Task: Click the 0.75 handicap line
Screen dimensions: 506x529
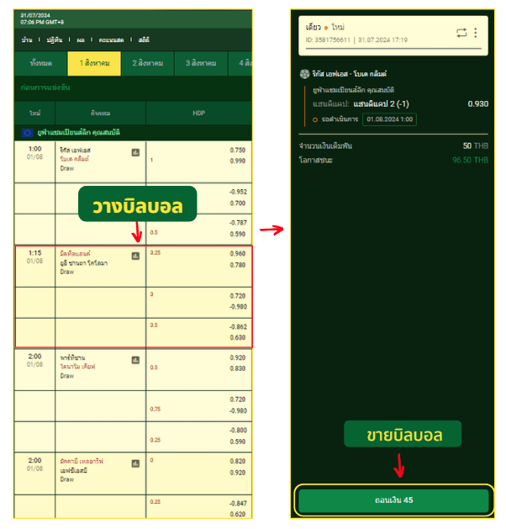Action: [x=155, y=410]
